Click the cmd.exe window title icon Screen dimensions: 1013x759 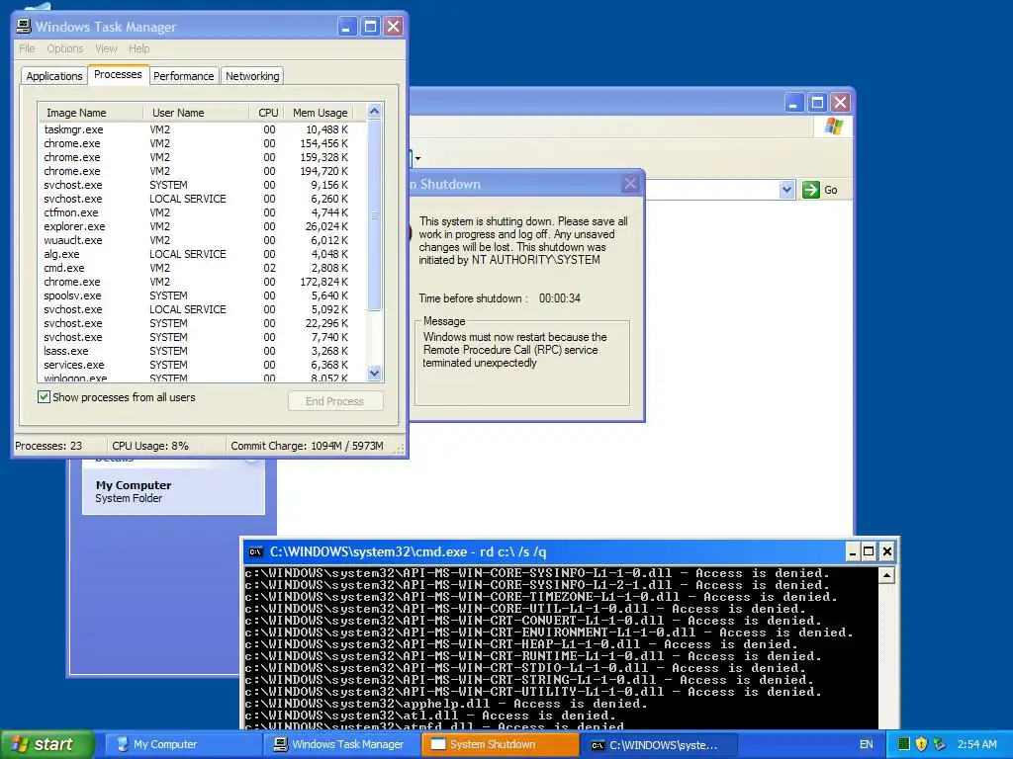tap(256, 551)
